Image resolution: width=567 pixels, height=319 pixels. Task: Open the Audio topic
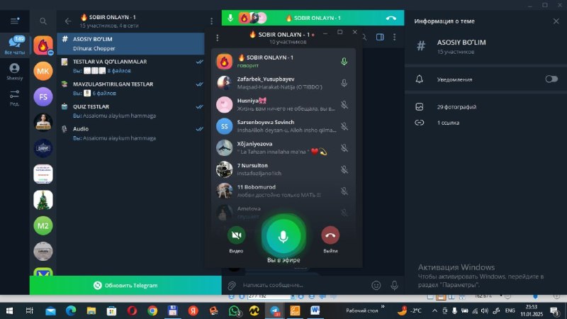coord(130,133)
